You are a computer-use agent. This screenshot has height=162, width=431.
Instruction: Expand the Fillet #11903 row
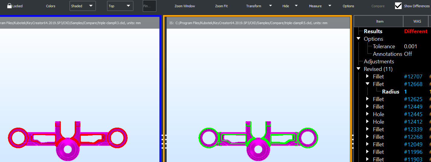pyautogui.click(x=367, y=159)
